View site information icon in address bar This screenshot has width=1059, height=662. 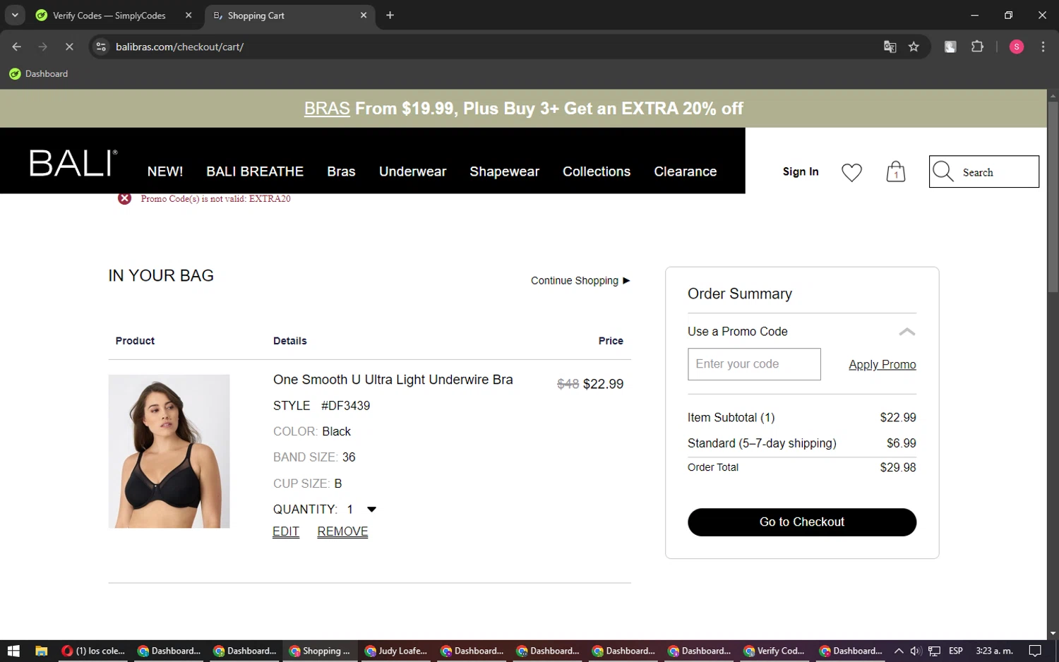101,47
